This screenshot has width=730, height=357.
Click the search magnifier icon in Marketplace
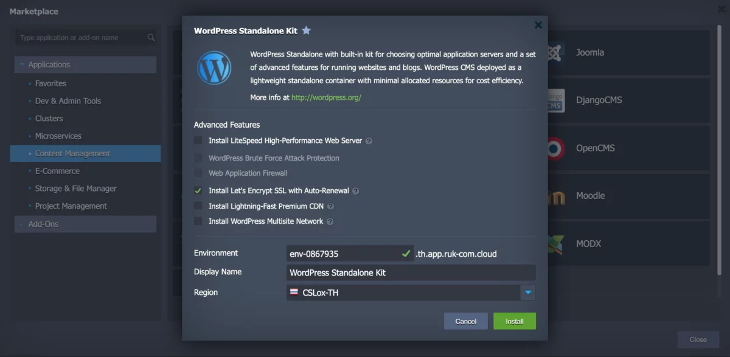tap(151, 38)
